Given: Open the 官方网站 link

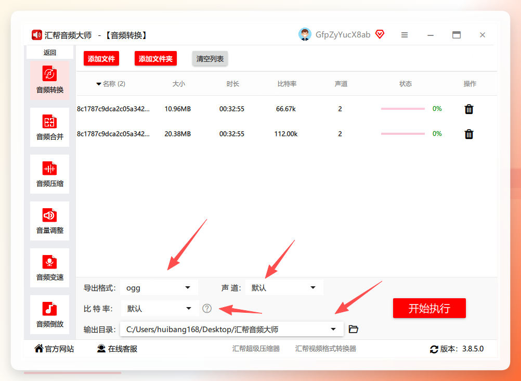Looking at the screenshot, I should 54,349.
